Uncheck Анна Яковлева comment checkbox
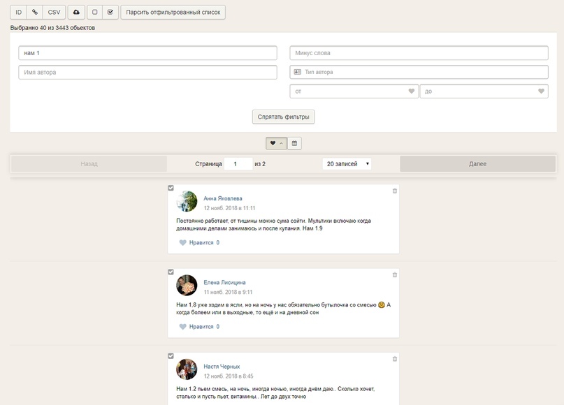564x405 pixels. point(171,188)
